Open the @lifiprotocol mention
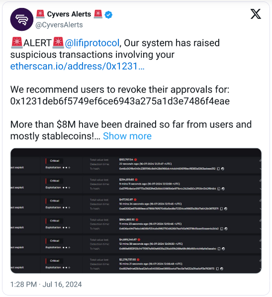This screenshot has width=272, height=297. [x=92, y=43]
